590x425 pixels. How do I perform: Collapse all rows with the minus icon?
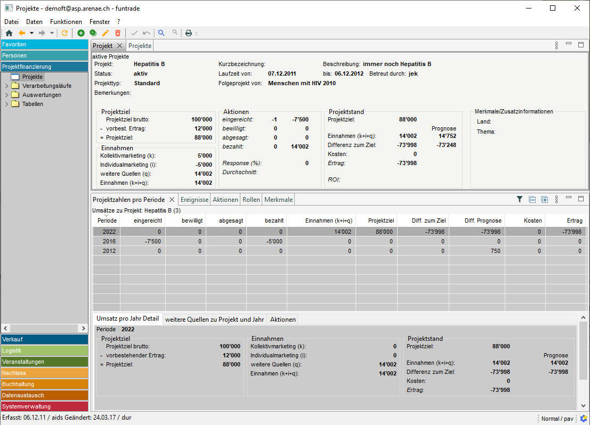click(x=532, y=200)
